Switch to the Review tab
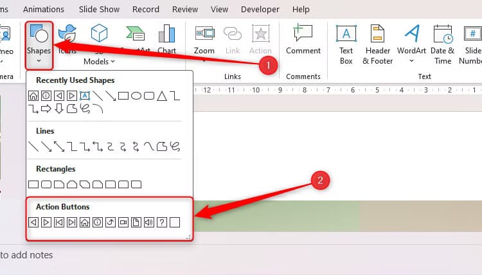This screenshot has width=482, height=275. coord(185,10)
